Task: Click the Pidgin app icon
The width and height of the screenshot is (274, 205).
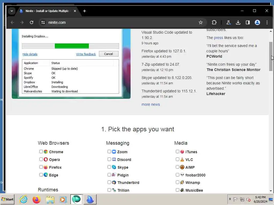Action: (x=114, y=175)
